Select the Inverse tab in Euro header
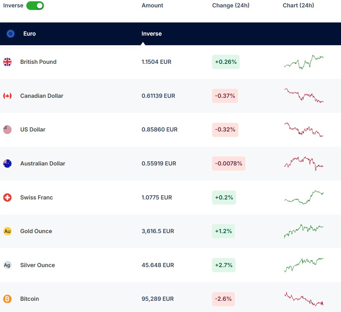This screenshot has width=341, height=312. [x=151, y=34]
